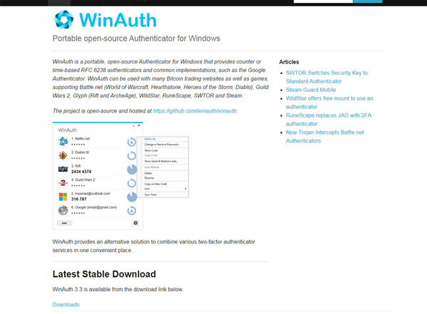Click the '5. myemail@outlook.com' entry name
The width and height of the screenshot is (427, 314).
(x=90, y=193)
